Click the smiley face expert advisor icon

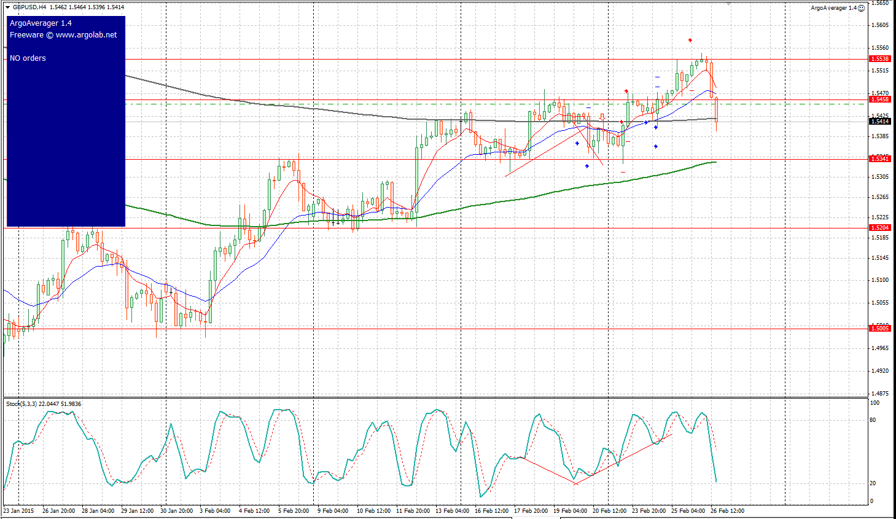[861, 7]
